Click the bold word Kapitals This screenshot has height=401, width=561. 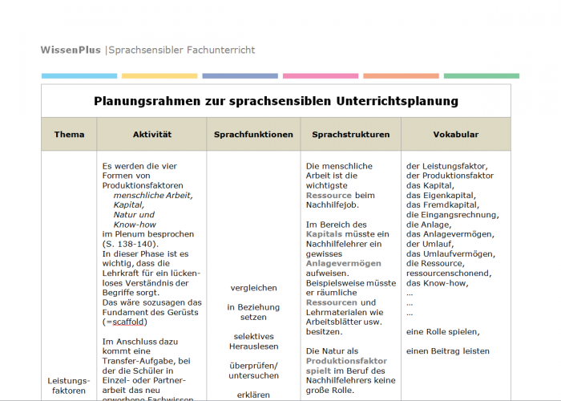click(324, 234)
